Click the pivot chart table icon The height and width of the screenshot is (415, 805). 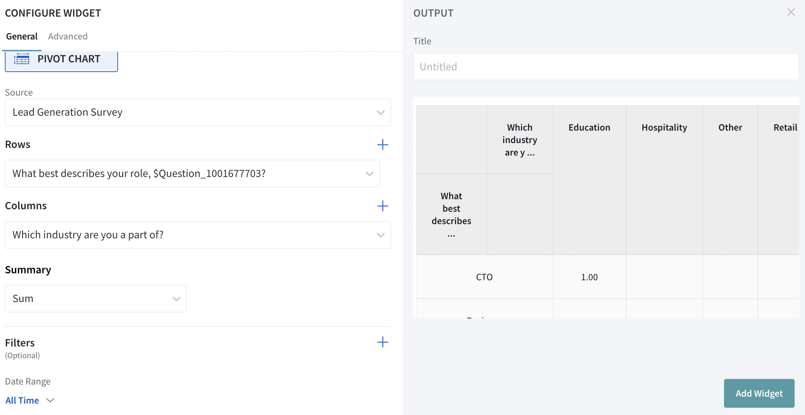pos(22,59)
